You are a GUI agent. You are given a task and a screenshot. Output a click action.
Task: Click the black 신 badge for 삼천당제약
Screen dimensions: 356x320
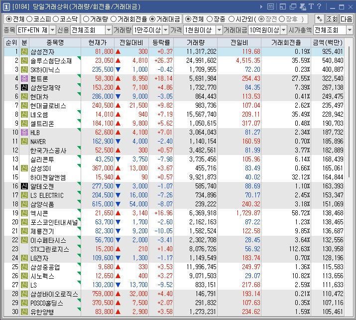[24, 88]
